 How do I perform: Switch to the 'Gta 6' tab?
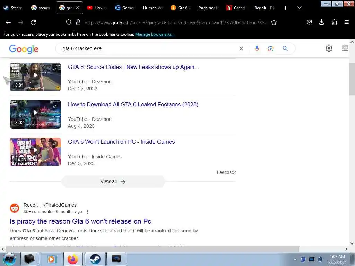pos(181,8)
